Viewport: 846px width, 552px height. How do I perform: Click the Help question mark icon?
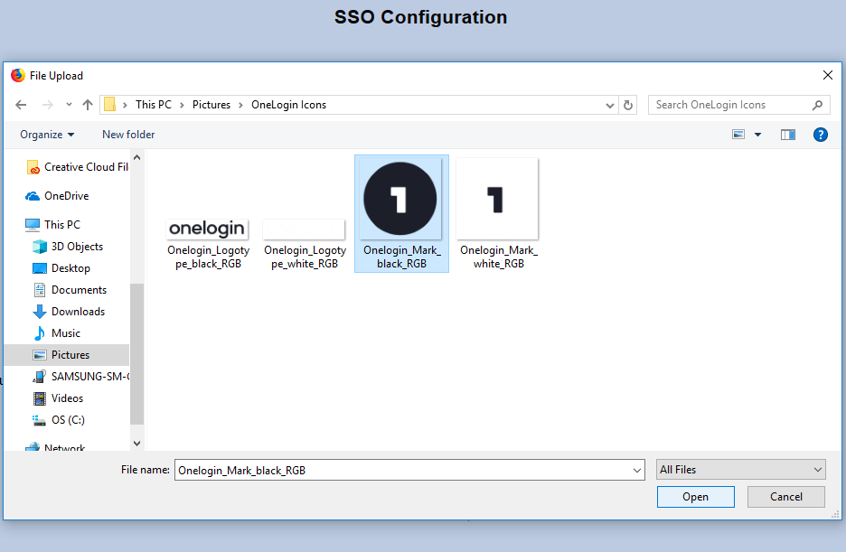point(820,134)
